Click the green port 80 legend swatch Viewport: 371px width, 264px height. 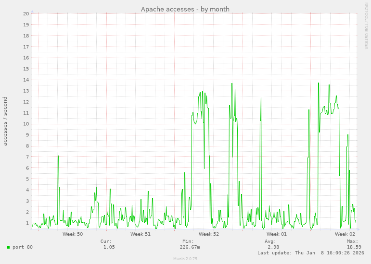point(8,247)
